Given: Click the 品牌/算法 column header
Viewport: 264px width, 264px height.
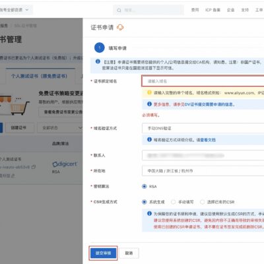Looking at the screenshot, I should 60,144.
